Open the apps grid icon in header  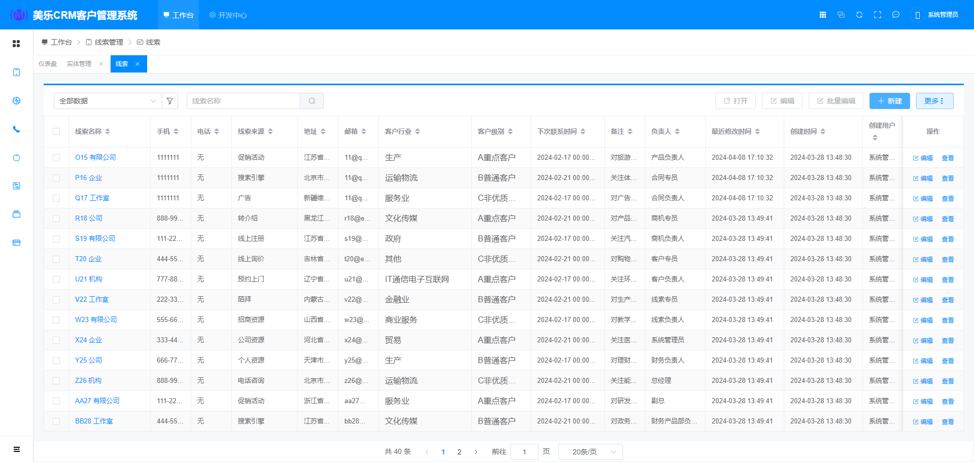823,15
